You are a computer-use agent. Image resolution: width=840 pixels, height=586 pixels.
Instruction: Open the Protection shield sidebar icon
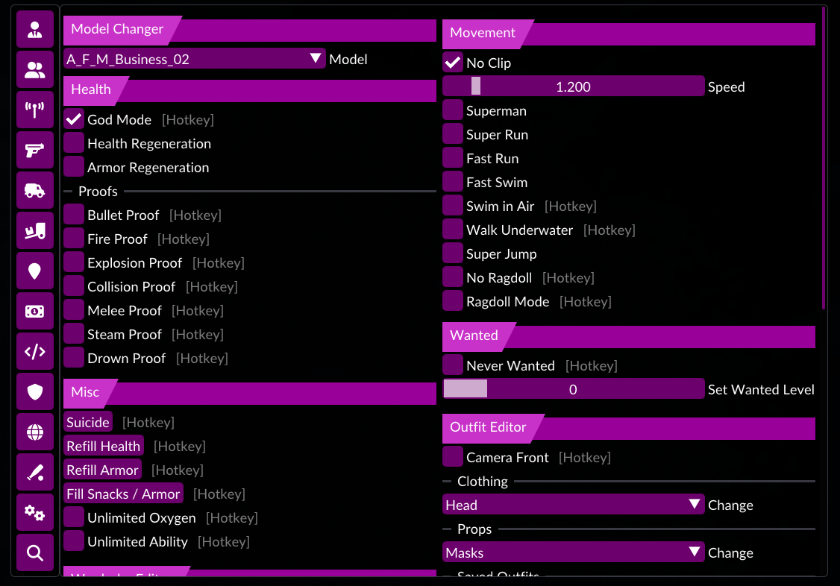pos(35,391)
